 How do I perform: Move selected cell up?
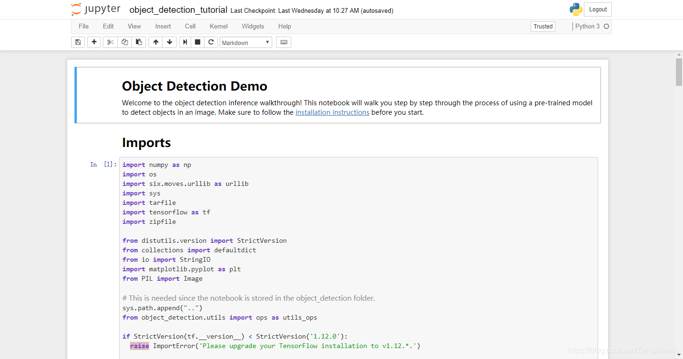point(156,42)
